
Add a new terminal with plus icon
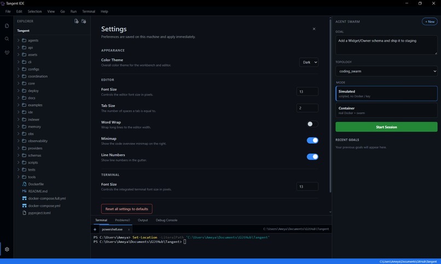coord(95,229)
